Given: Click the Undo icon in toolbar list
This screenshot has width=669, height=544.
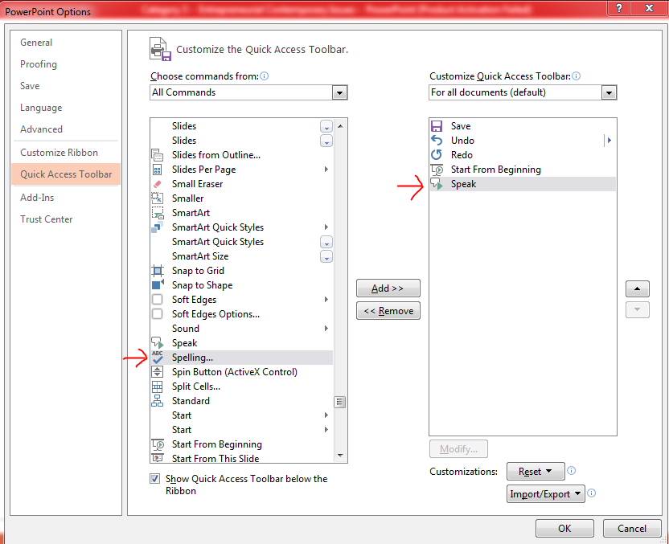Looking at the screenshot, I should tap(437, 141).
